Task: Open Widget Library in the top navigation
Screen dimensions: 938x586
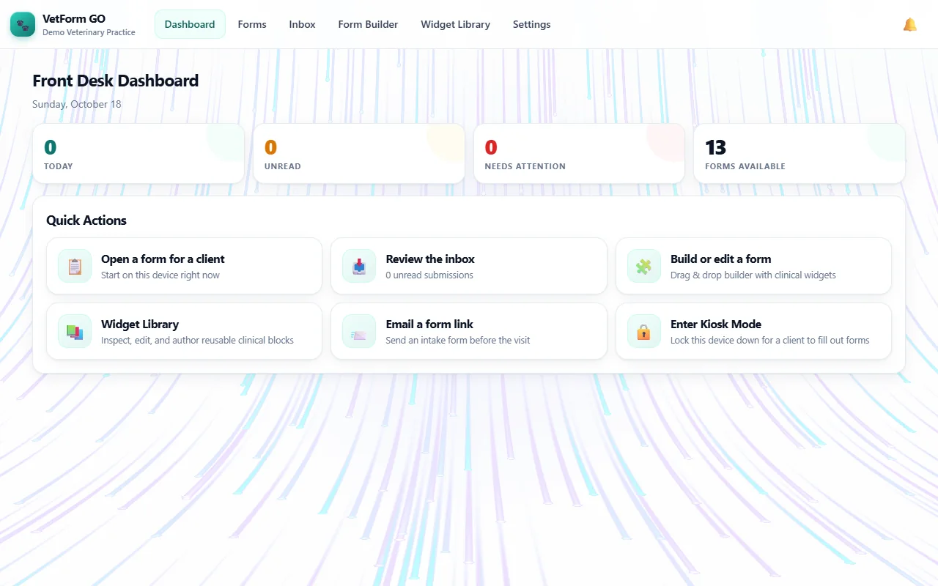Action: [x=455, y=24]
